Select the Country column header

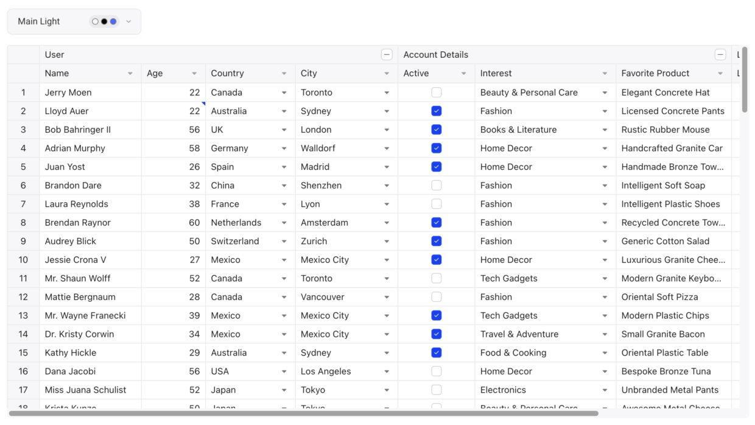pos(250,74)
